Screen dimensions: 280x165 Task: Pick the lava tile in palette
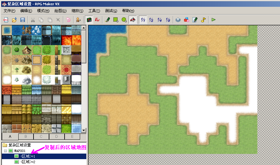(66, 40)
